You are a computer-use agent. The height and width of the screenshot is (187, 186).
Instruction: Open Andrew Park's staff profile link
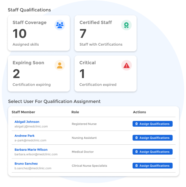tap(25, 136)
